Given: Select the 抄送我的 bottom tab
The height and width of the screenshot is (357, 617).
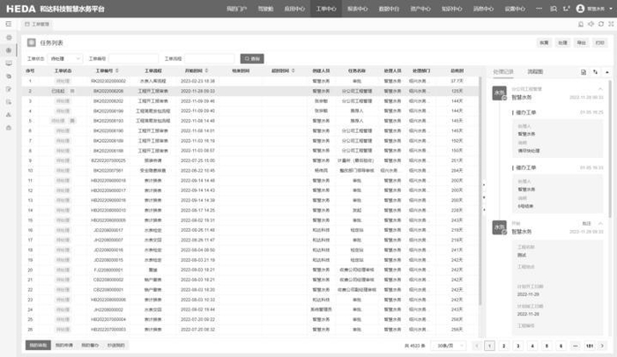Looking at the screenshot, I should (x=115, y=346).
